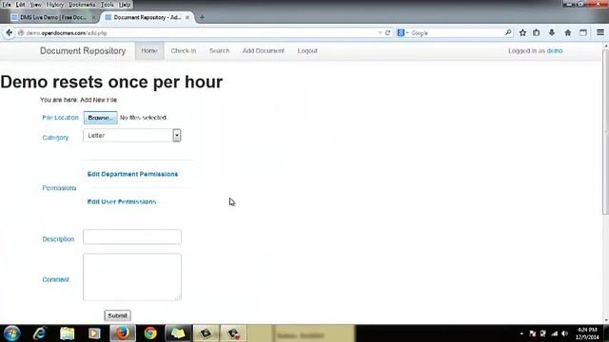Go to the Firefox home page icon
This screenshot has height=342, width=609.
568,33
